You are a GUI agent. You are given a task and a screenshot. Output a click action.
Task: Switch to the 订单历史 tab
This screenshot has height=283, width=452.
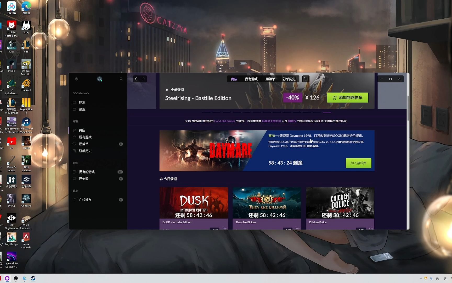click(289, 79)
